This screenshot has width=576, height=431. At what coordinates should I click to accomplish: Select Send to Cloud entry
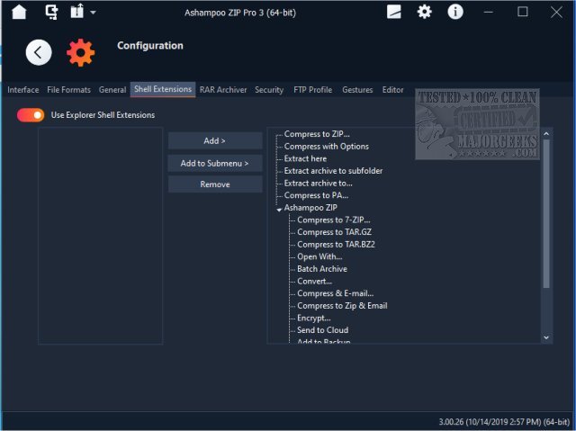[323, 330]
